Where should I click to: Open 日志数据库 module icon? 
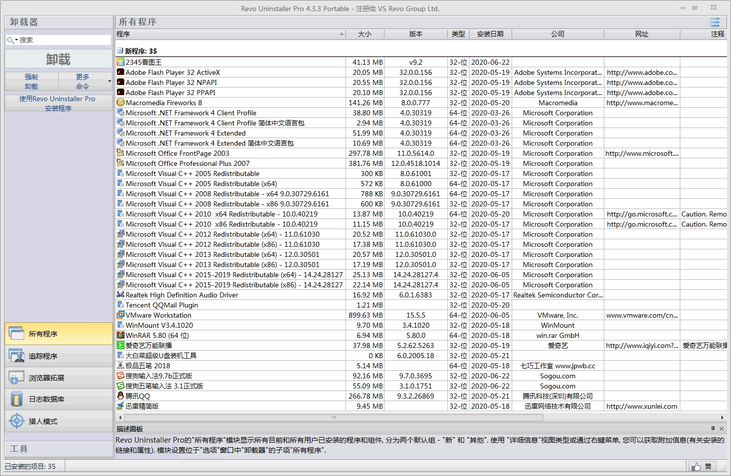(x=16, y=399)
